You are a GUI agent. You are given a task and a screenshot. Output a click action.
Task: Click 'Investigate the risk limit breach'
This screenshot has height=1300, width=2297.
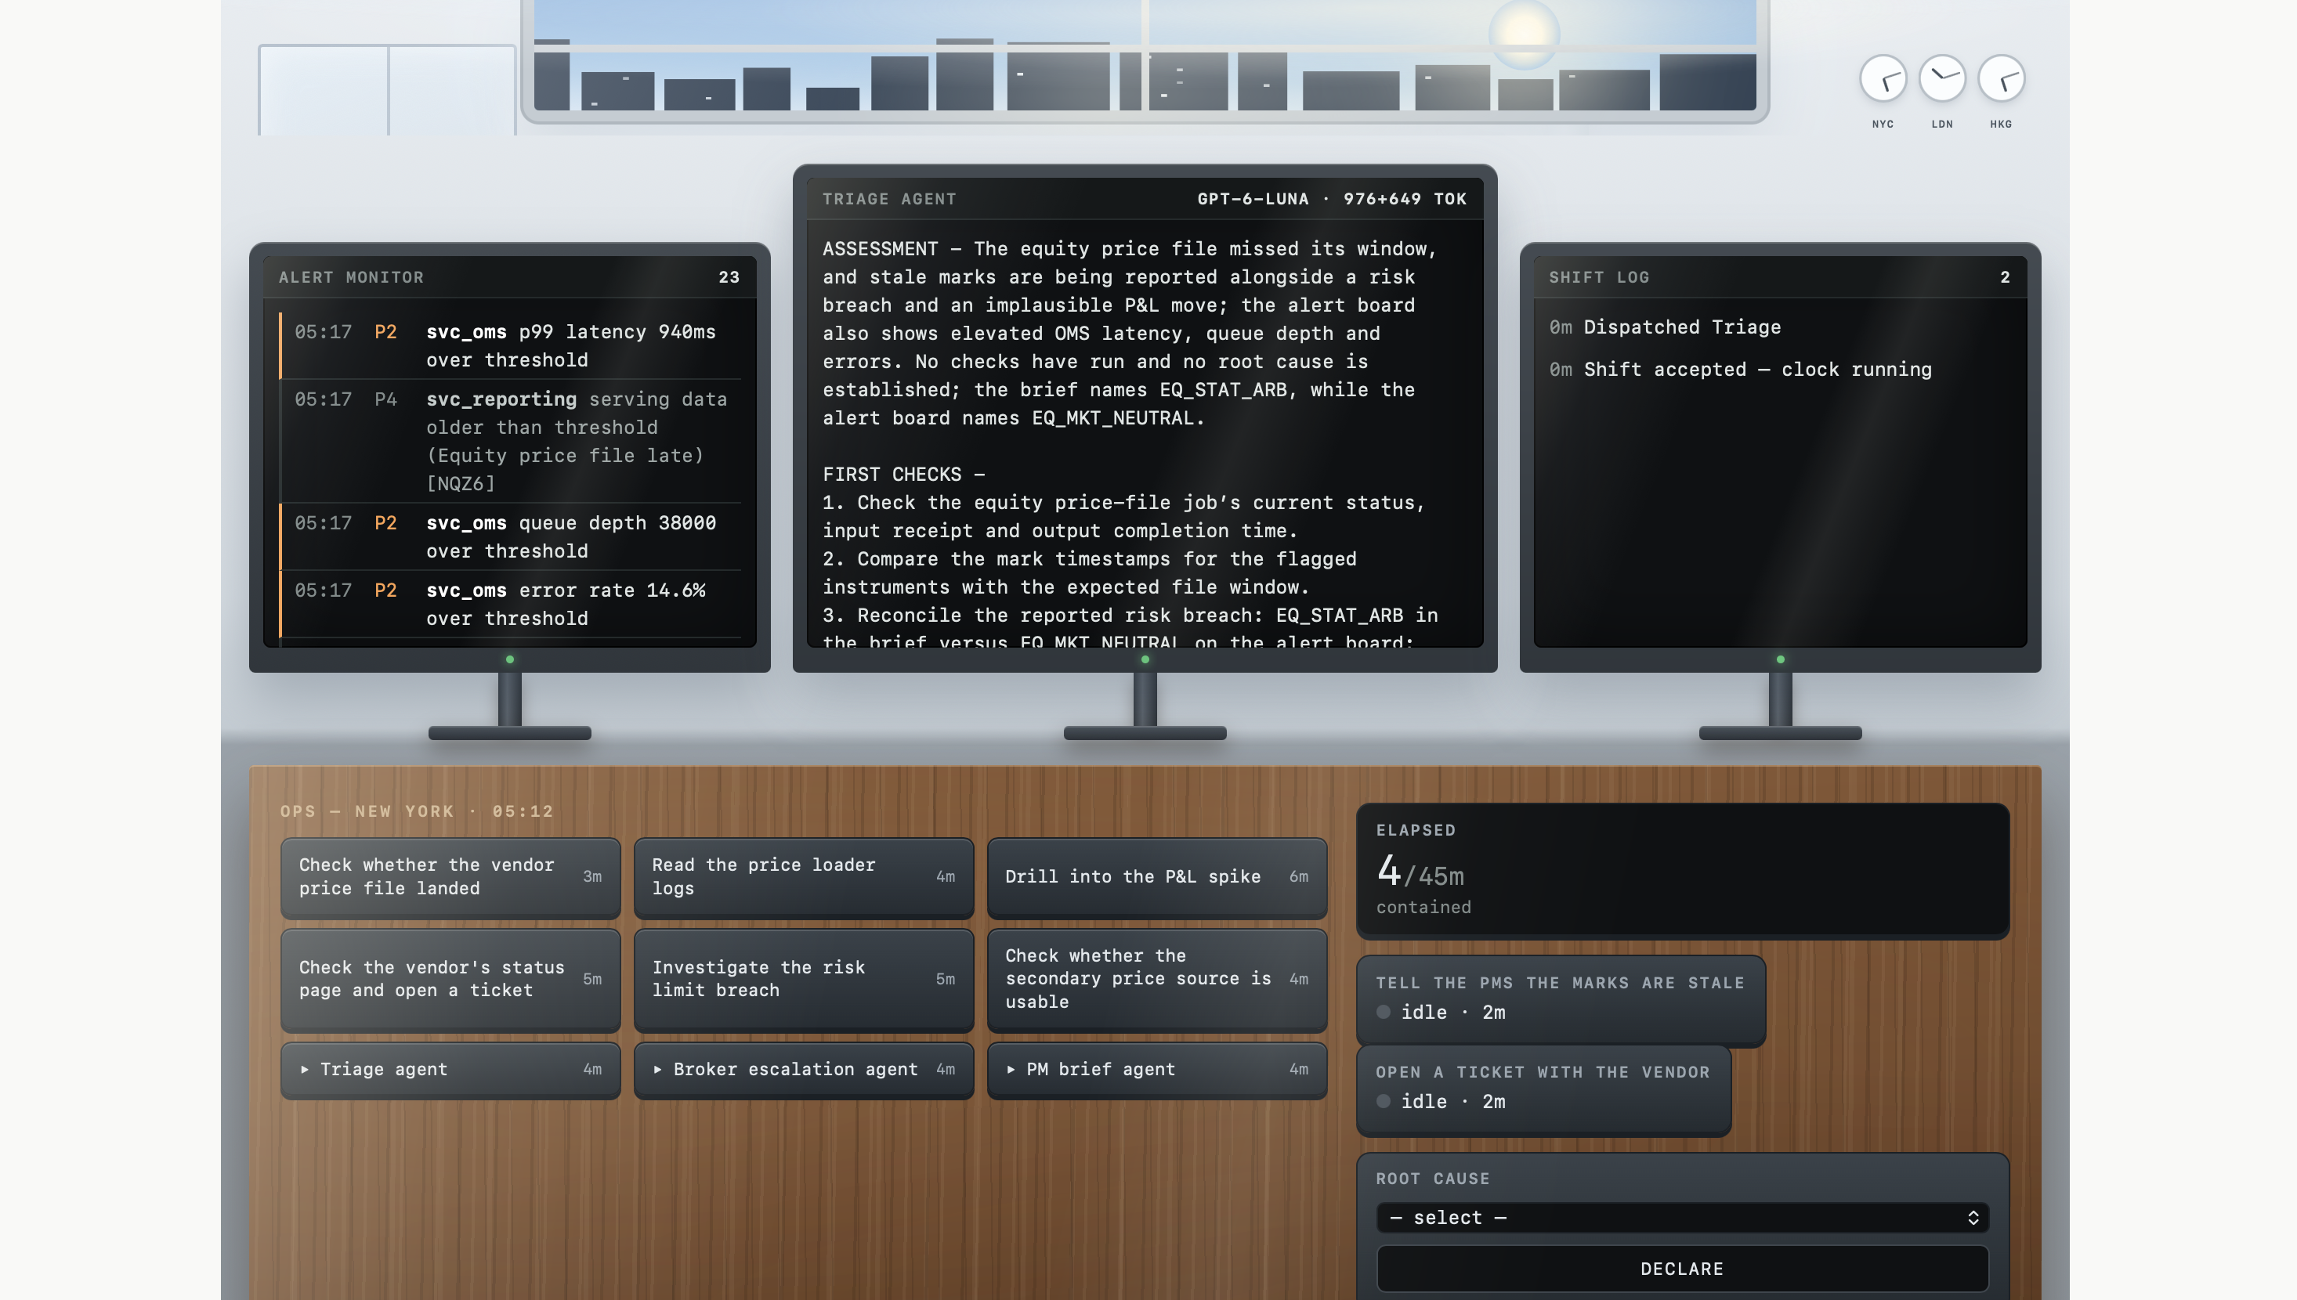[803, 979]
